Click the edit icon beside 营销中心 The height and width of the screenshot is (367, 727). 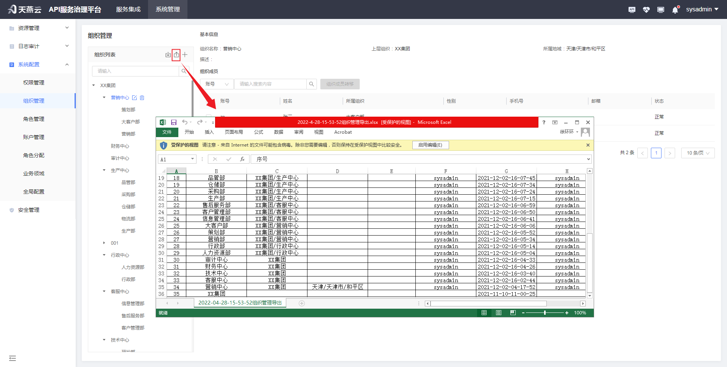coord(134,98)
